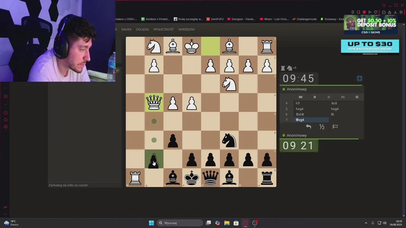
Task: Open the blindenn x PirateS... bookmark
Action: coord(155,19)
